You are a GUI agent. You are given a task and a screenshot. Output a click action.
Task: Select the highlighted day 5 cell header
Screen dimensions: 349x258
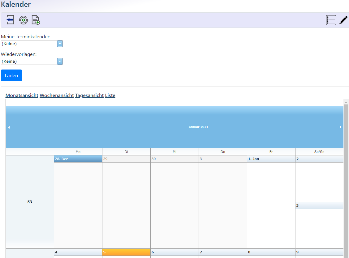pyautogui.click(x=126, y=252)
